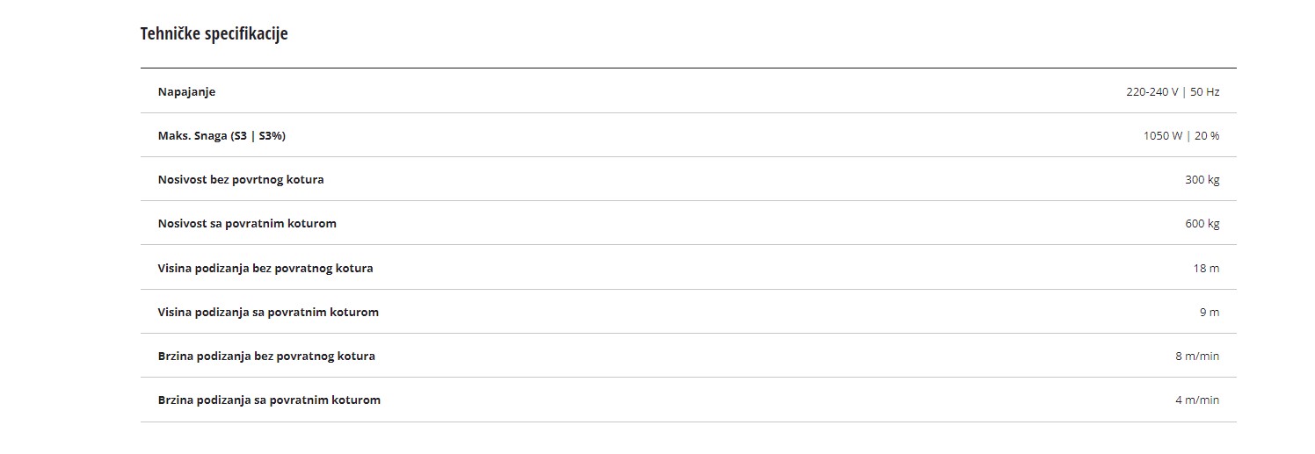Click the 600 kg value
This screenshot has width=1315, height=454.
point(1202,224)
